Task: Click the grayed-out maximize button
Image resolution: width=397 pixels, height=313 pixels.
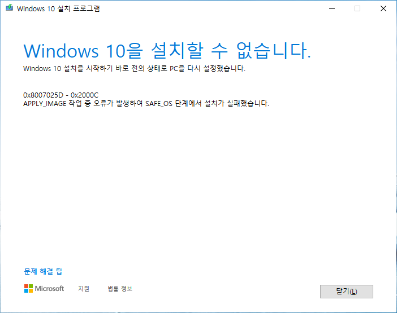Action: point(357,8)
